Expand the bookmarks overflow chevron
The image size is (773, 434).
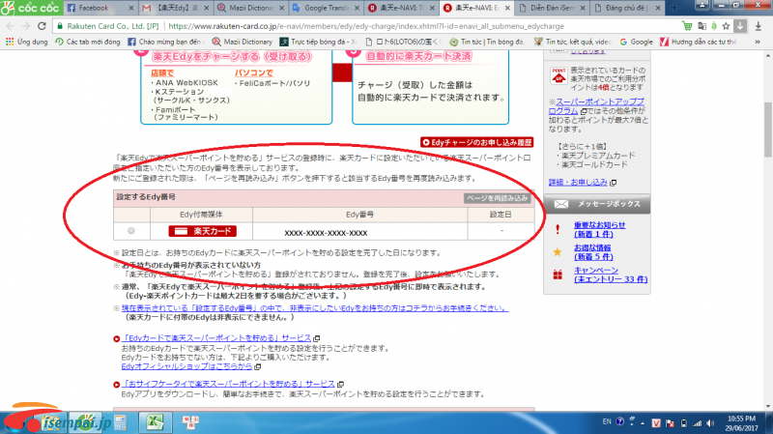[x=758, y=42]
